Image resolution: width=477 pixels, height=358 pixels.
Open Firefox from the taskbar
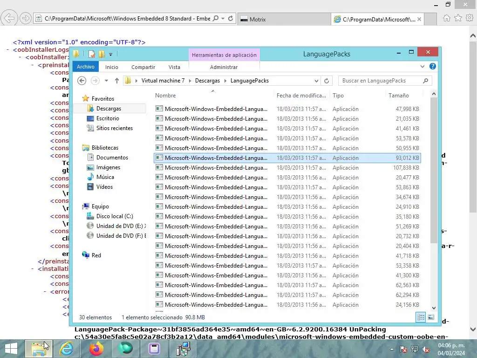point(96,349)
